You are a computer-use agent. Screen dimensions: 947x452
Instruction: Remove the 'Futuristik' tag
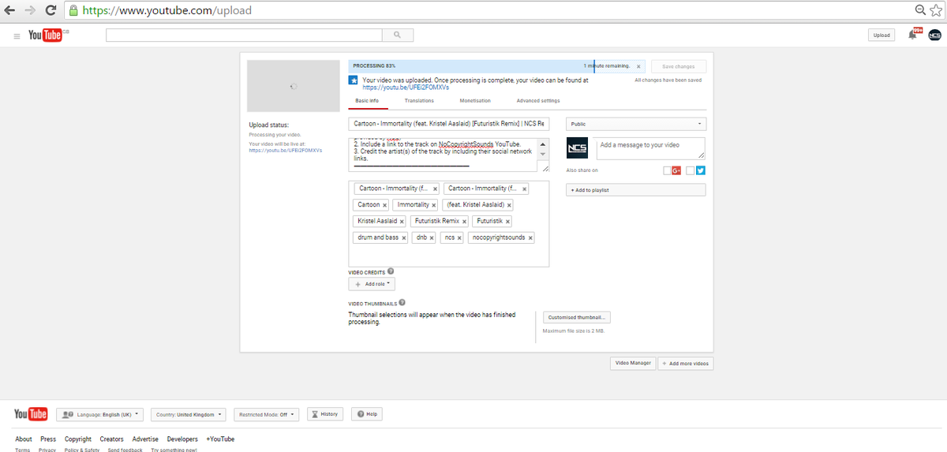coord(507,222)
